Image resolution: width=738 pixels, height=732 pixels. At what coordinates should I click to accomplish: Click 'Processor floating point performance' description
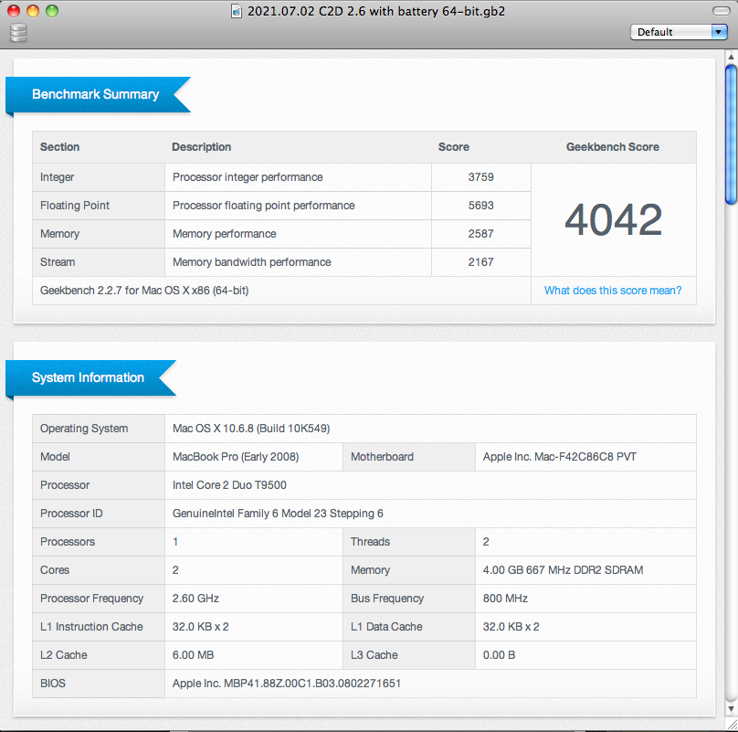pyautogui.click(x=264, y=206)
